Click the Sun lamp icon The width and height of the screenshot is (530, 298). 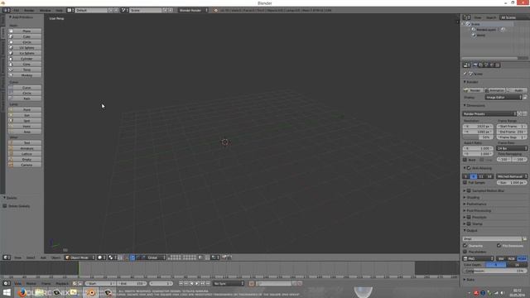pos(11,115)
